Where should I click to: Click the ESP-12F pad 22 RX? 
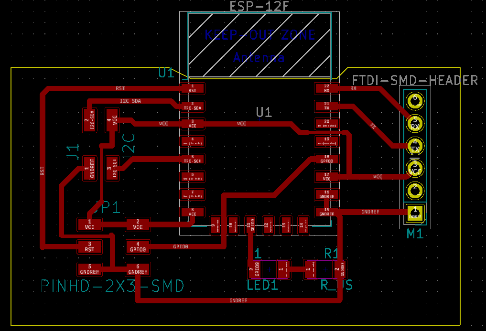click(x=327, y=89)
